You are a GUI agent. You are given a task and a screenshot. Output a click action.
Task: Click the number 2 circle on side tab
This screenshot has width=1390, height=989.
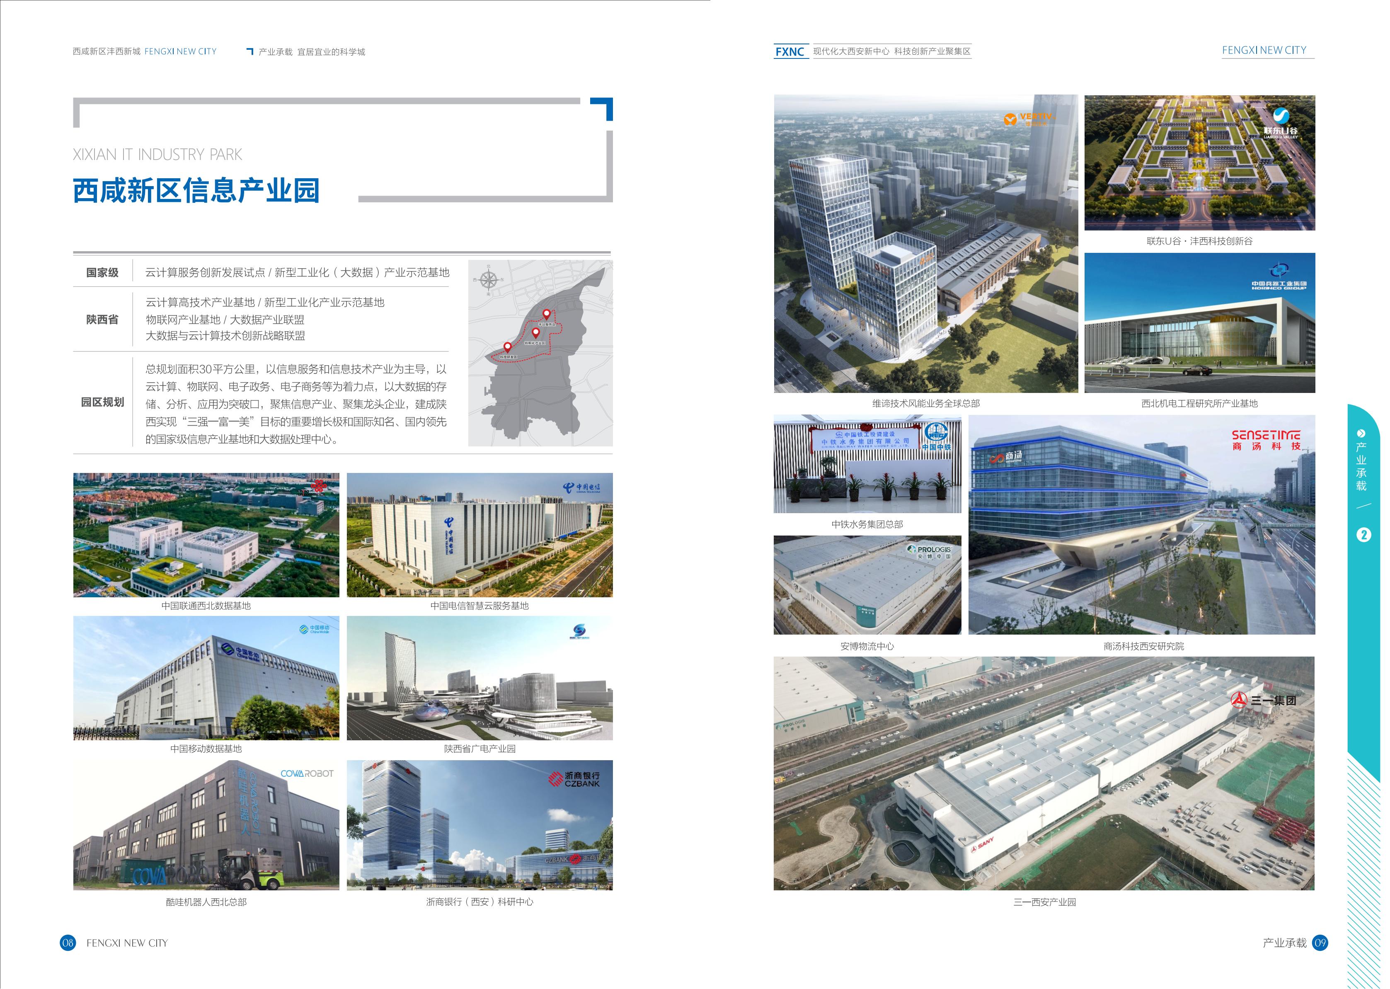click(1363, 535)
